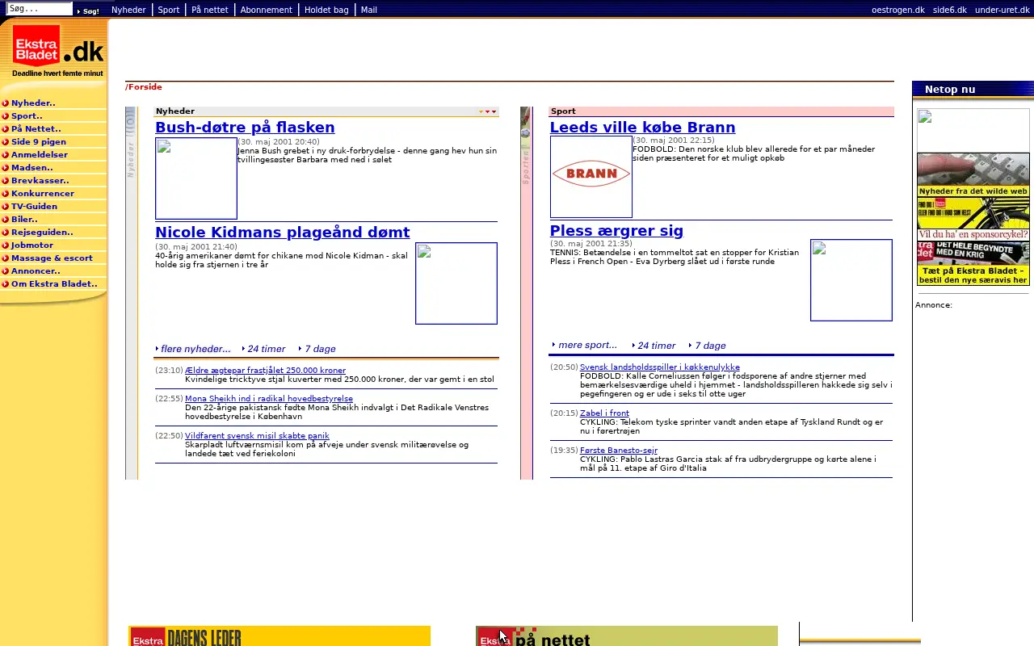Open the 'Nyheder fra det wilde web' banner
The image size is (1034, 646).
[973, 174]
